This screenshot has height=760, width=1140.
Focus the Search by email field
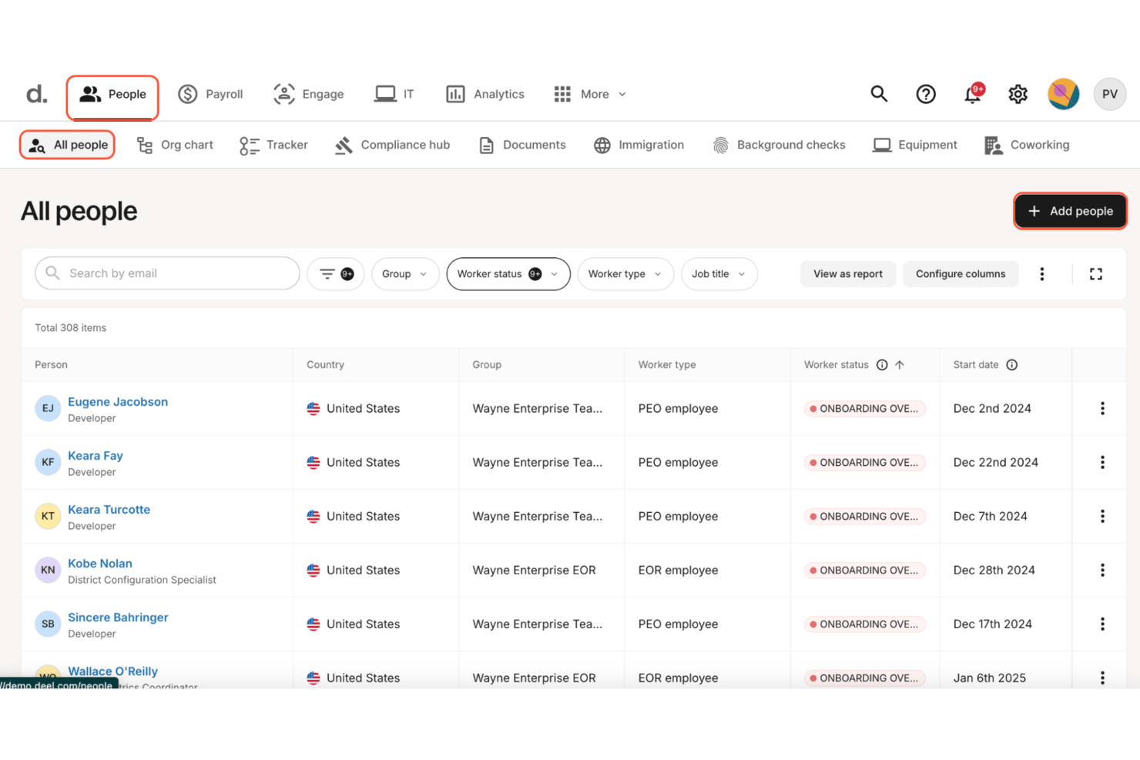pyautogui.click(x=167, y=273)
